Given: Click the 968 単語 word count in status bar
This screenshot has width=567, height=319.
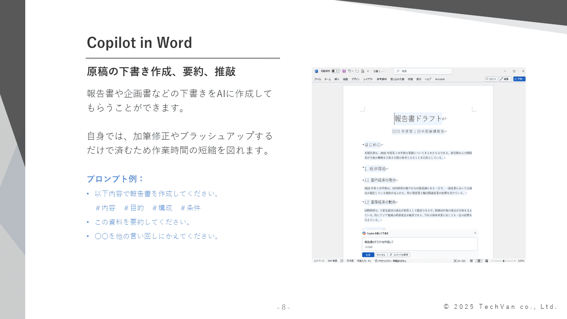Looking at the screenshot, I should click(332, 261).
